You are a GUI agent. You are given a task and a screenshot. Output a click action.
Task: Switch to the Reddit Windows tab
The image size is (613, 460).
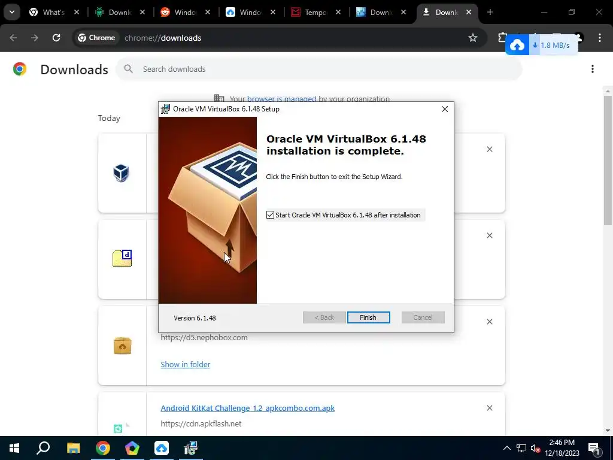click(178, 12)
